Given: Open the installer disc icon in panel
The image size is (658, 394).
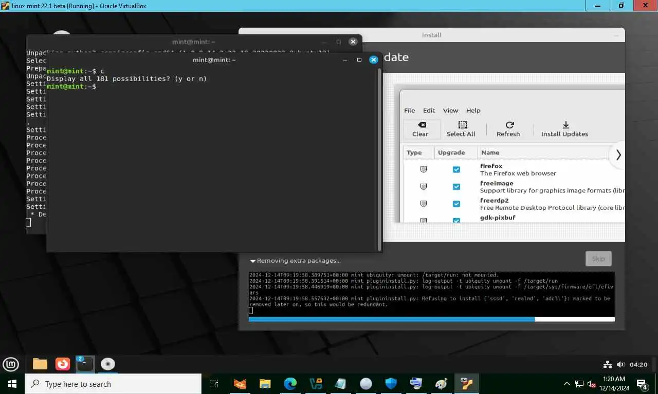Looking at the screenshot, I should [x=108, y=364].
